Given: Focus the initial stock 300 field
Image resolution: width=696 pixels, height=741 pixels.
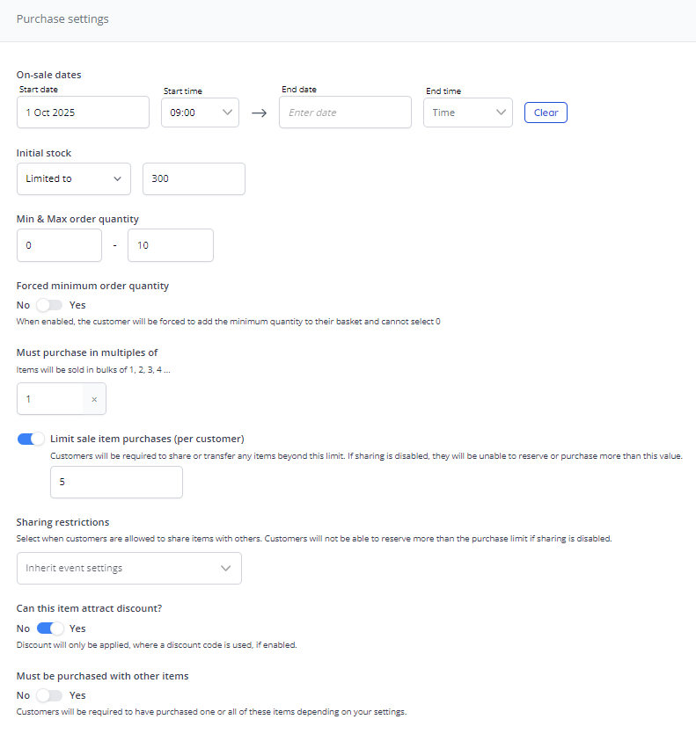Looking at the screenshot, I should click(194, 178).
